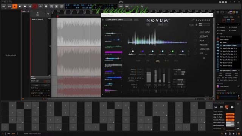Collapse keyboard panel with double chevron

238,104
